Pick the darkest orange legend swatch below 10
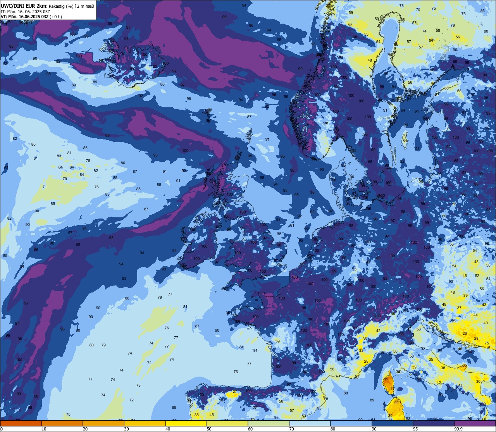496x432 pixels. pyautogui.click(x=21, y=423)
